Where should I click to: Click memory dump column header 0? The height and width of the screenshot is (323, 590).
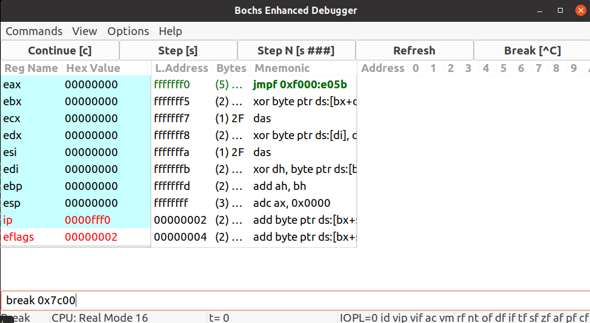416,68
